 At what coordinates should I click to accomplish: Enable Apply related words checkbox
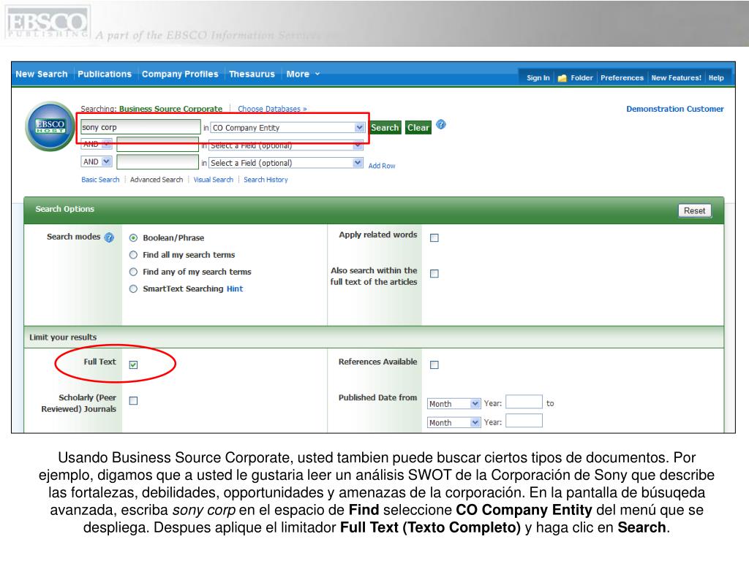[434, 237]
